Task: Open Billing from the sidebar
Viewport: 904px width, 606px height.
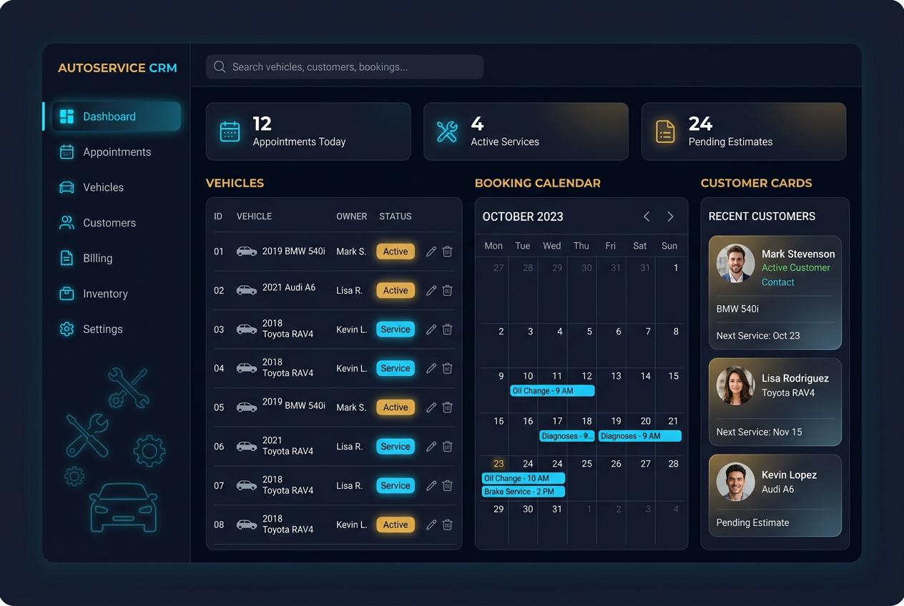Action: click(x=86, y=258)
